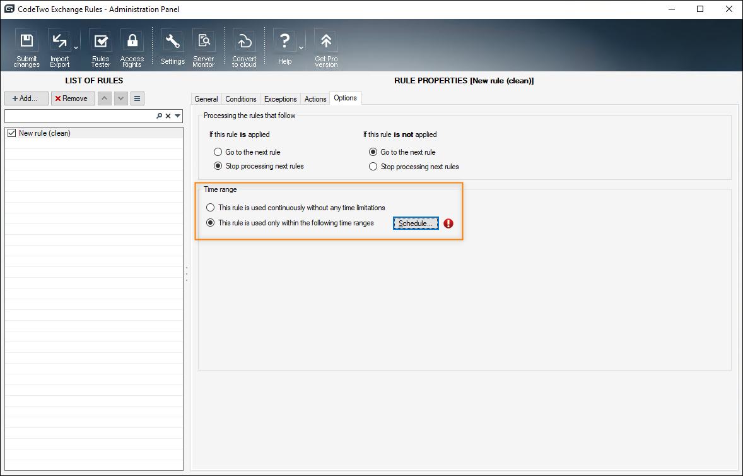Switch to the General tab

206,98
